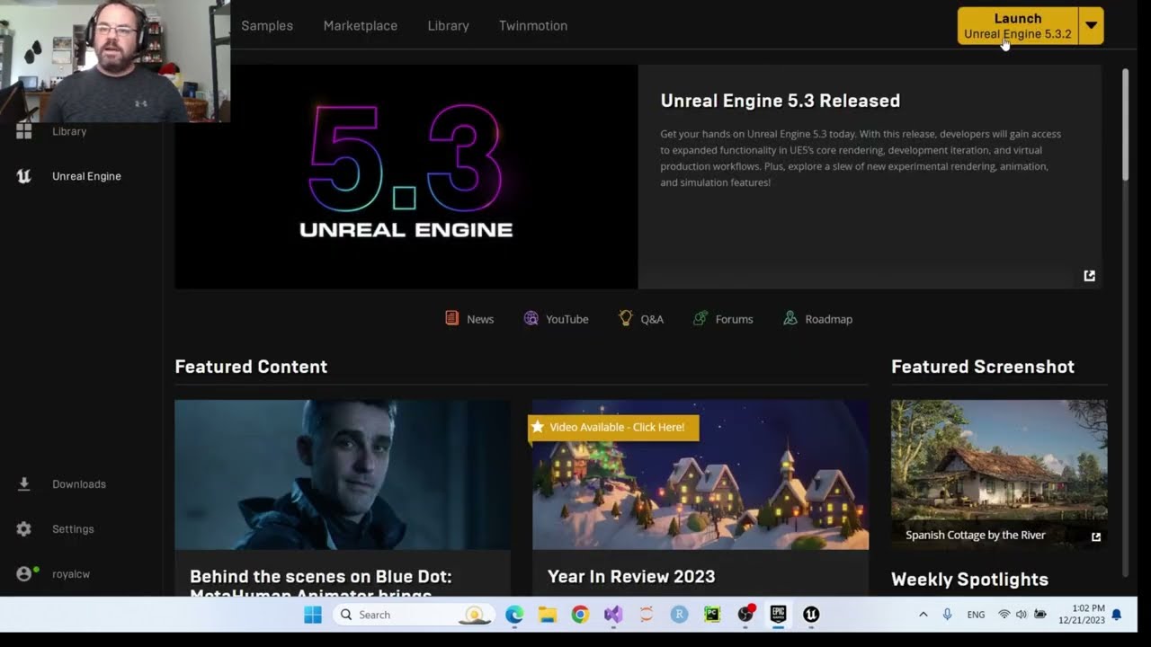Select Unreal Engine in the sidebar
This screenshot has width=1151, height=647.
[x=86, y=176]
